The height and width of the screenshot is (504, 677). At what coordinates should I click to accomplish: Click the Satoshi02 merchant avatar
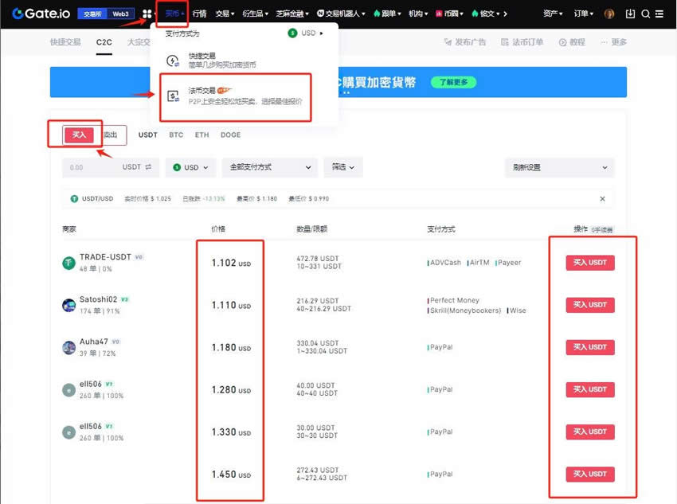point(68,305)
